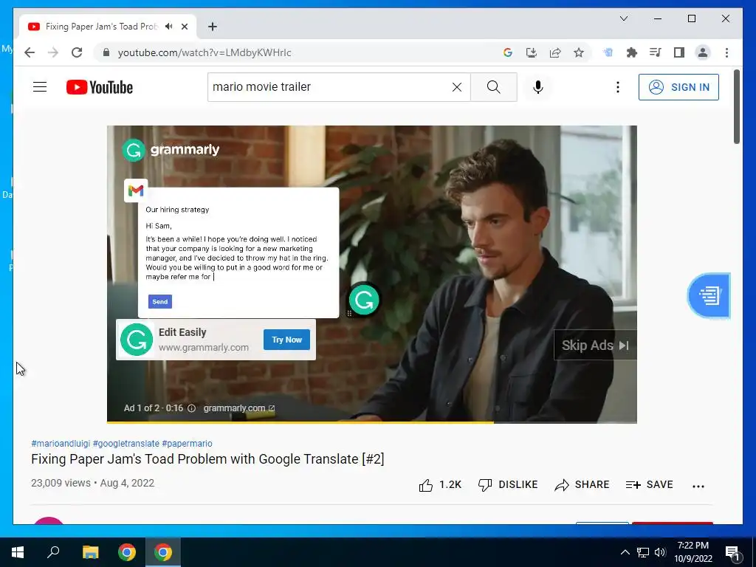Click the Google icon in address bar
The image size is (756, 567).
click(x=507, y=52)
